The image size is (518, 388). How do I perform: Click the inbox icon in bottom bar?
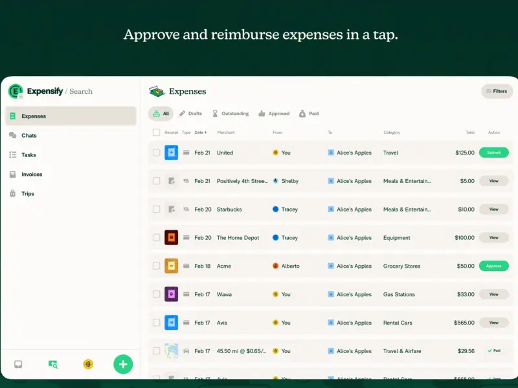(x=18, y=364)
